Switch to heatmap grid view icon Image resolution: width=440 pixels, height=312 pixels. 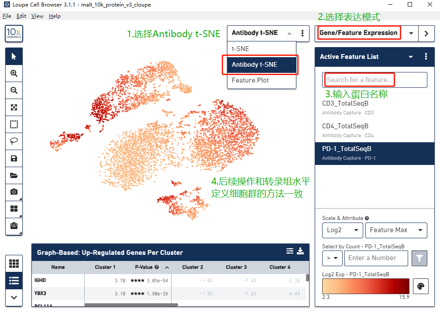point(14,264)
